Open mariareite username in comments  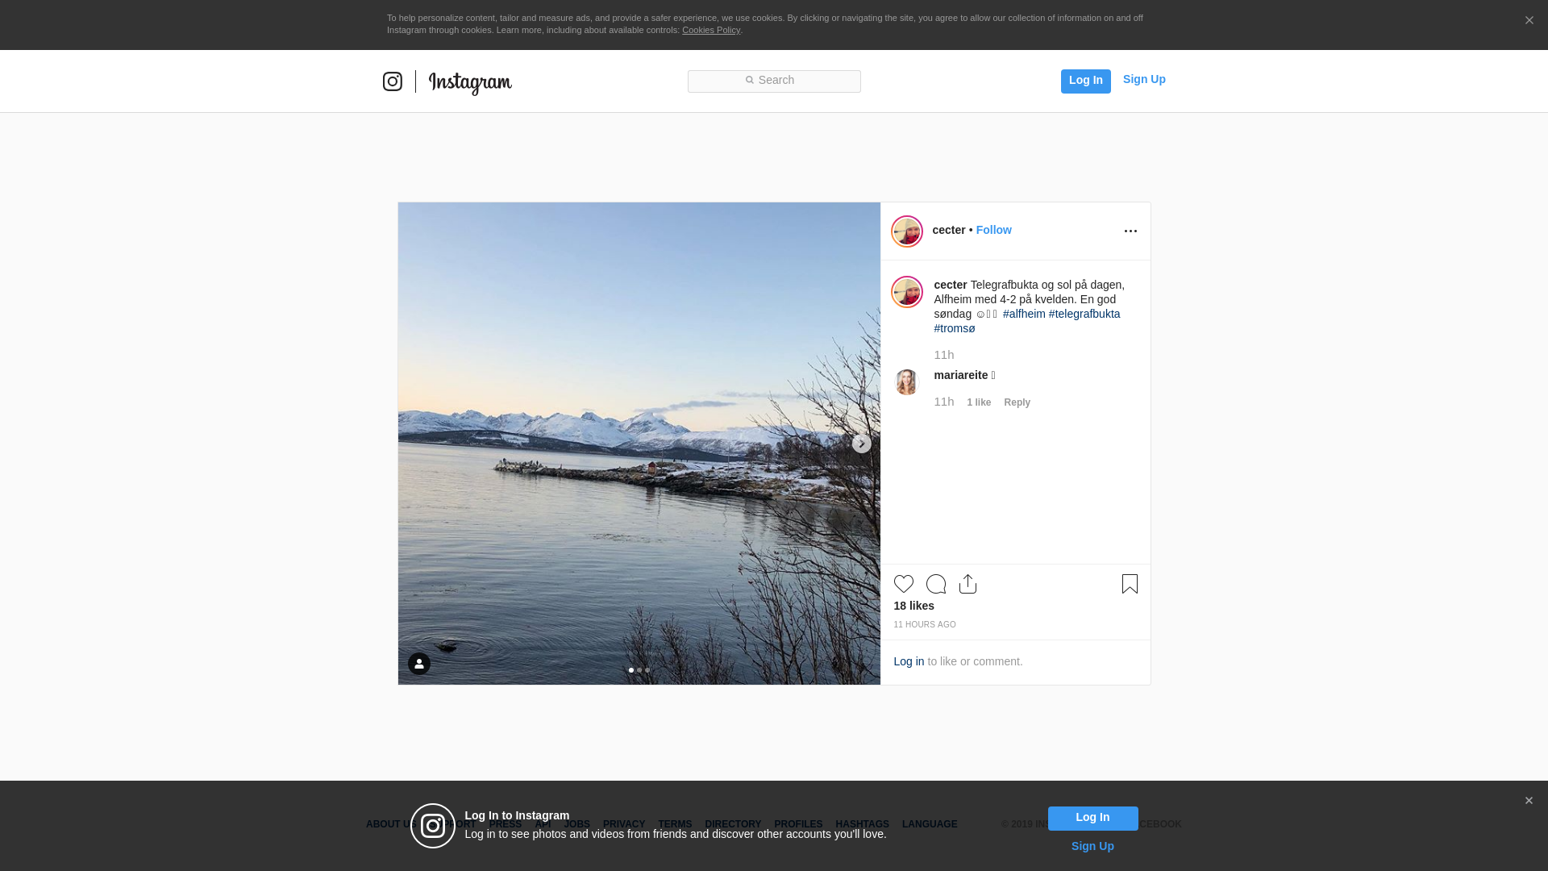[961, 375]
